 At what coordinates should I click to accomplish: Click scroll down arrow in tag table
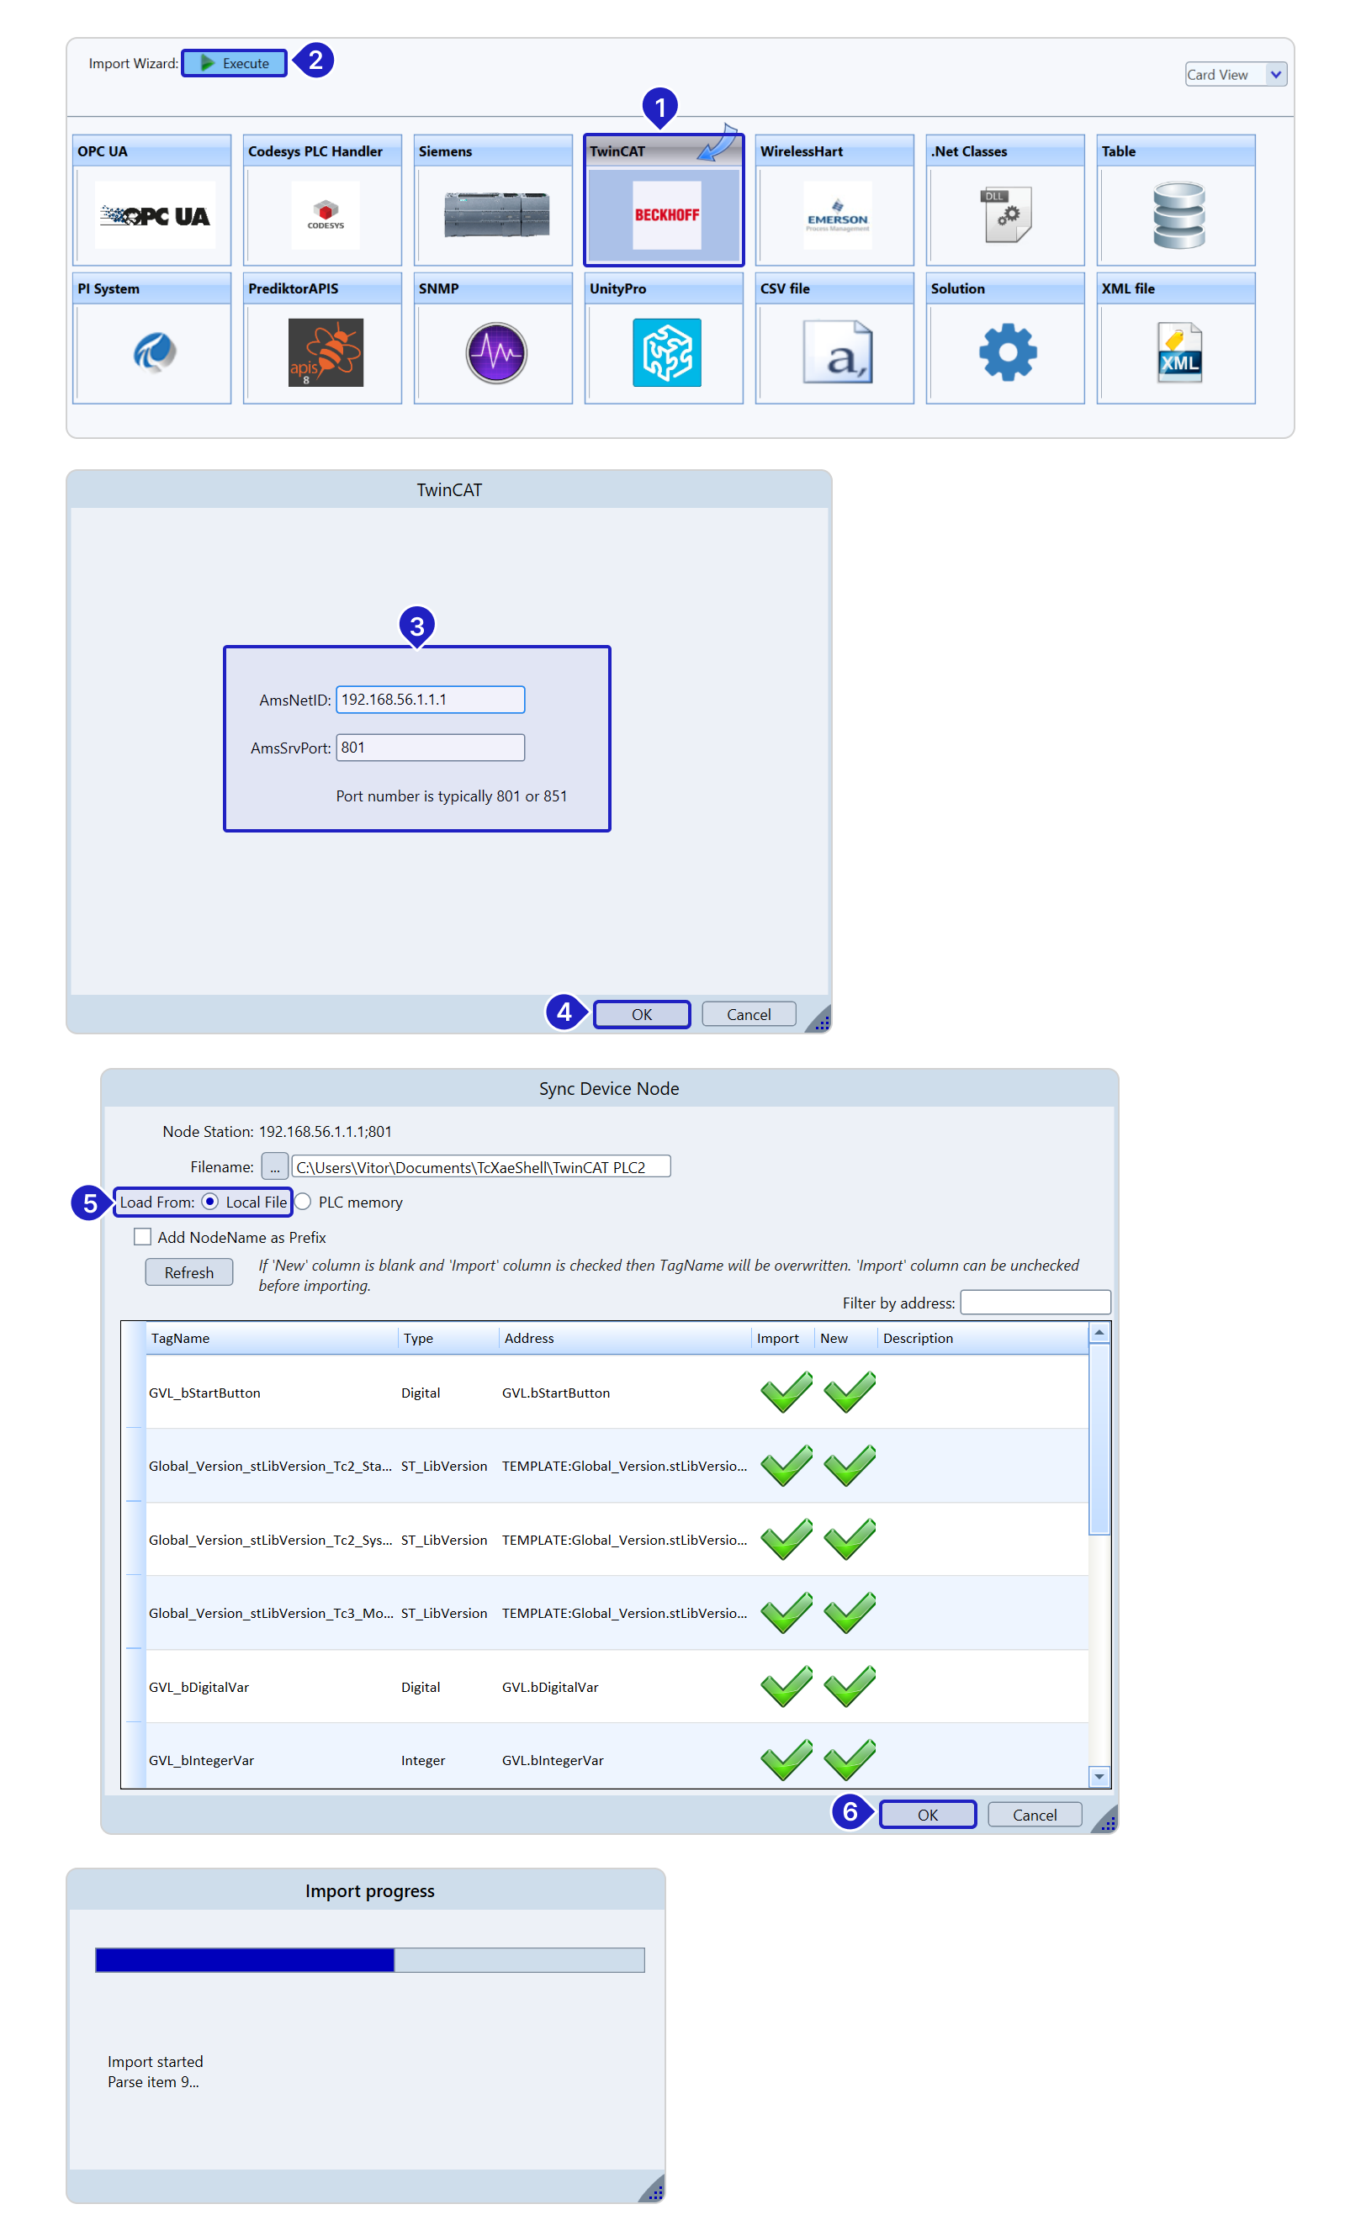click(1099, 1777)
